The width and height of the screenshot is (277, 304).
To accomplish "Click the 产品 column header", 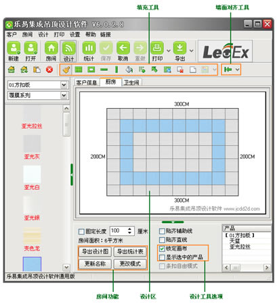I will click(x=247, y=228).
